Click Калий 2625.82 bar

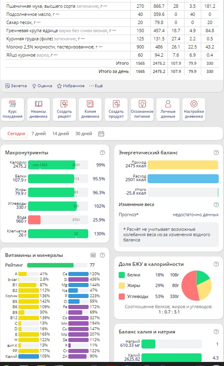[171, 358]
